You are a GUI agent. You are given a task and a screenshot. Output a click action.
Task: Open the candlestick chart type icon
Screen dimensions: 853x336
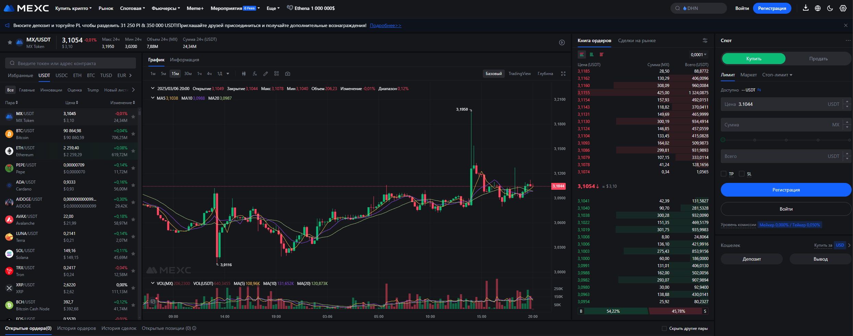(244, 74)
